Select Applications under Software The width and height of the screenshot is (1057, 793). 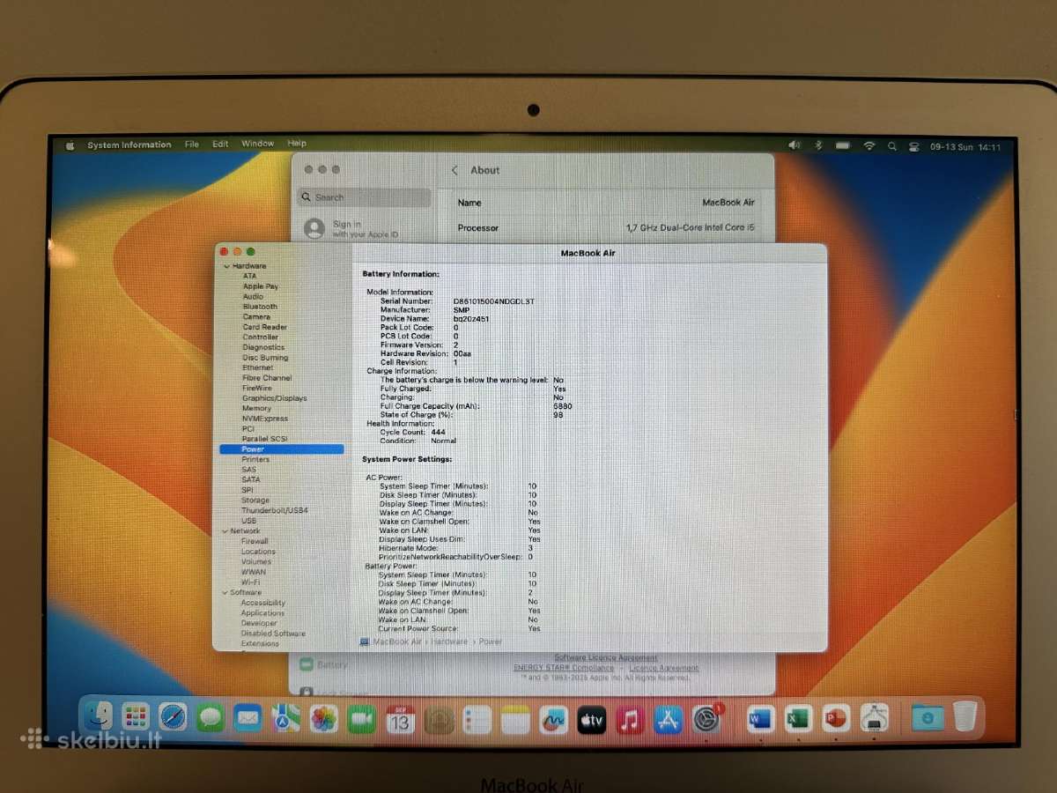pyautogui.click(x=262, y=613)
